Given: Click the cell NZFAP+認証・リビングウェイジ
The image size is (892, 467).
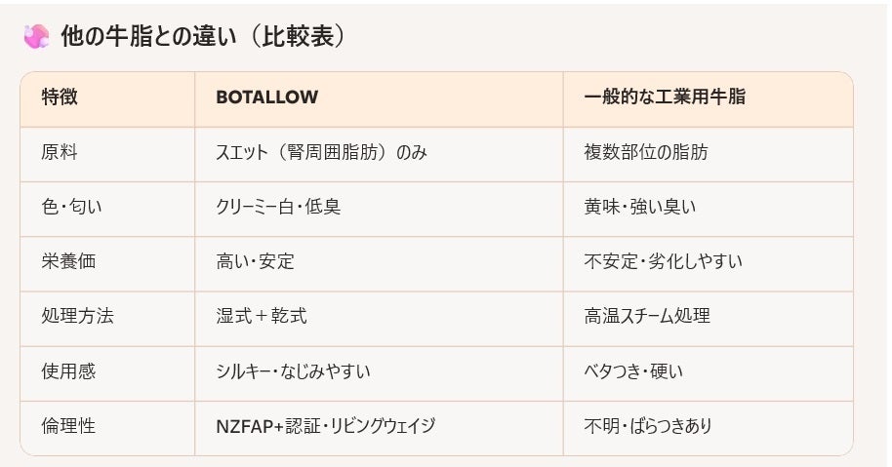Looking at the screenshot, I should tap(325, 426).
